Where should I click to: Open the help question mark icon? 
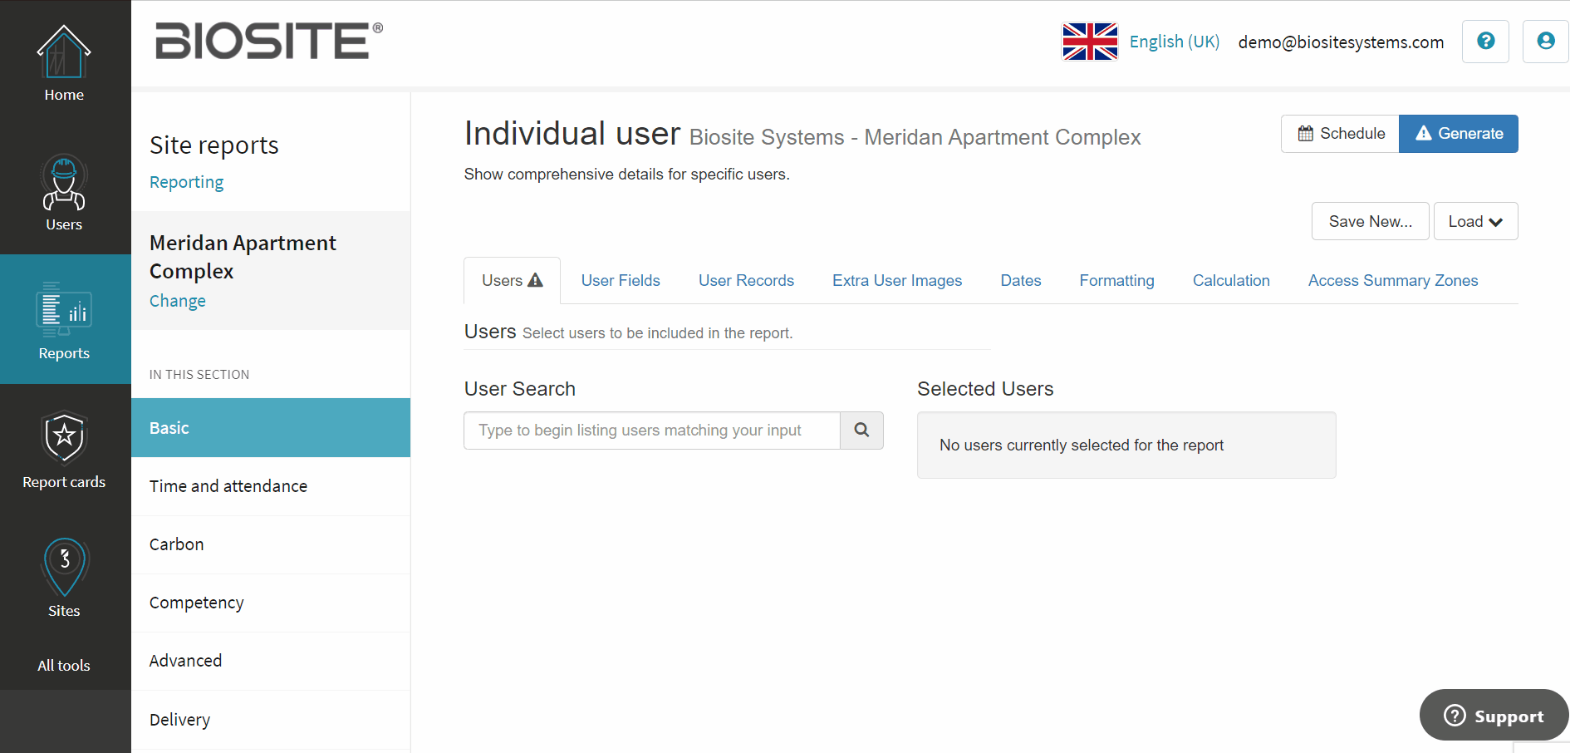click(1485, 42)
